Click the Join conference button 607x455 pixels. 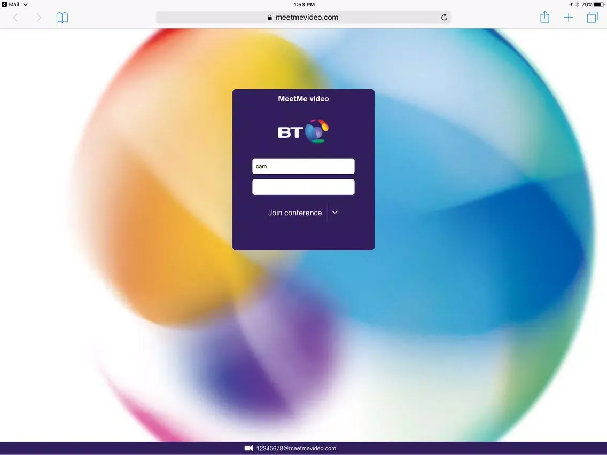coord(294,213)
